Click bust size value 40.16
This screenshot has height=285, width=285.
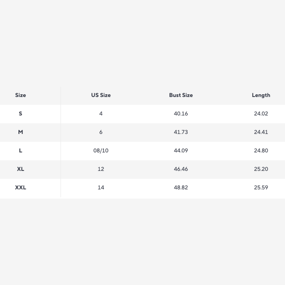tap(181, 114)
